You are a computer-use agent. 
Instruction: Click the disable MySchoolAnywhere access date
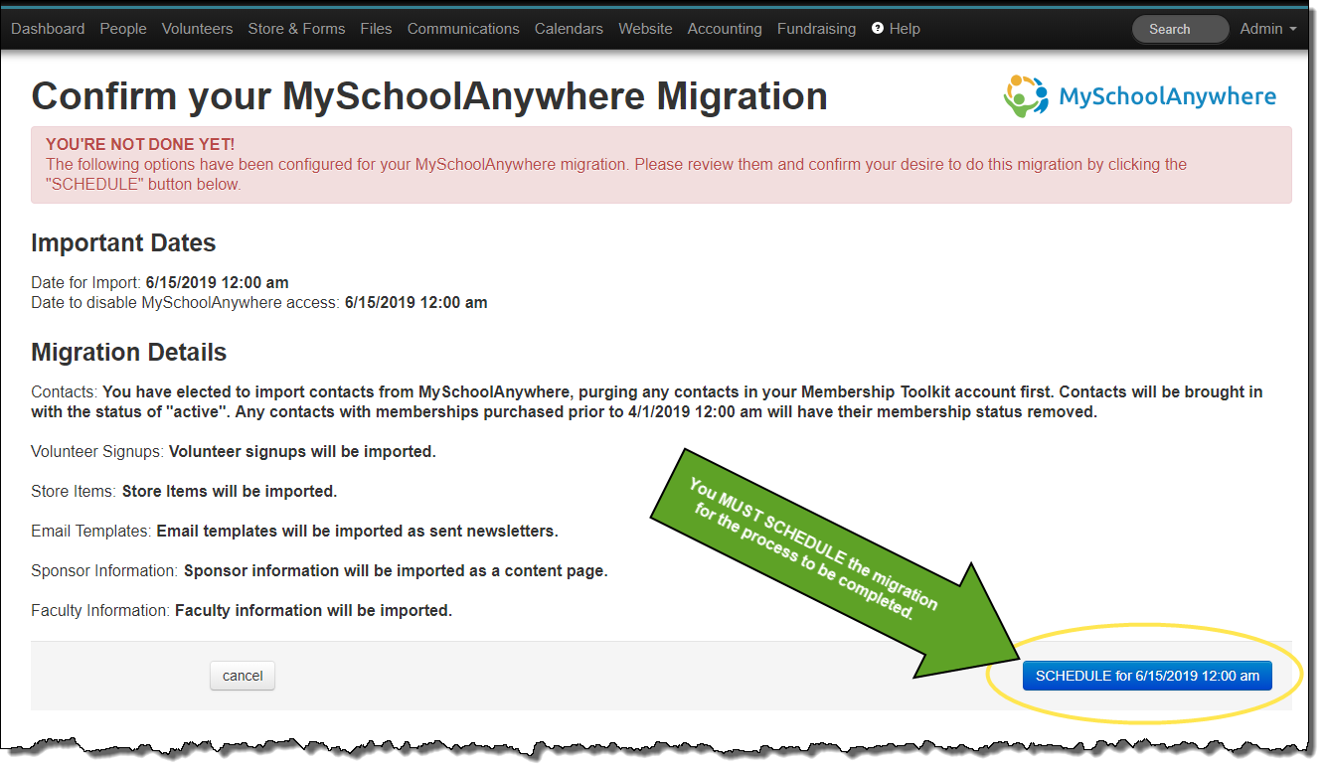coord(415,302)
